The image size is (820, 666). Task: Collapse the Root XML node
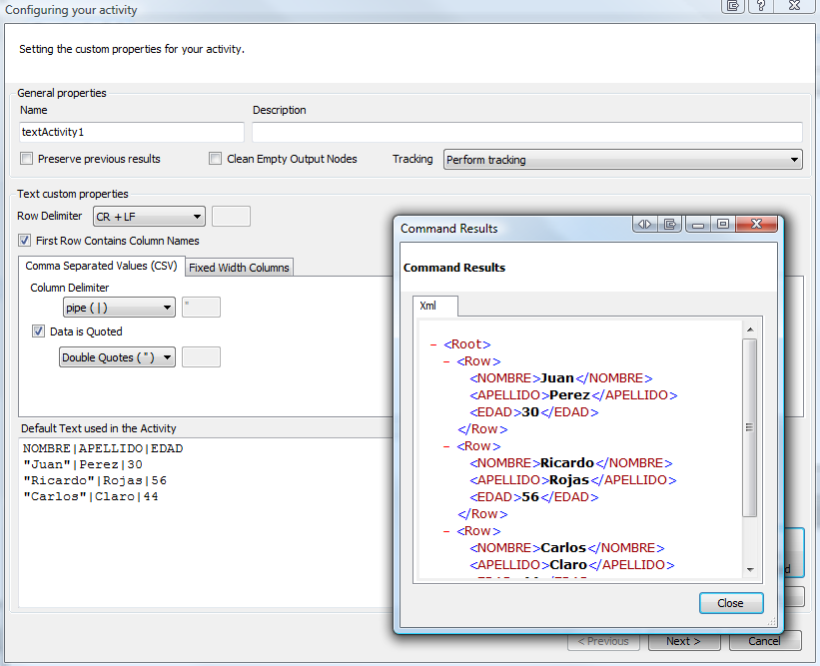[433, 344]
